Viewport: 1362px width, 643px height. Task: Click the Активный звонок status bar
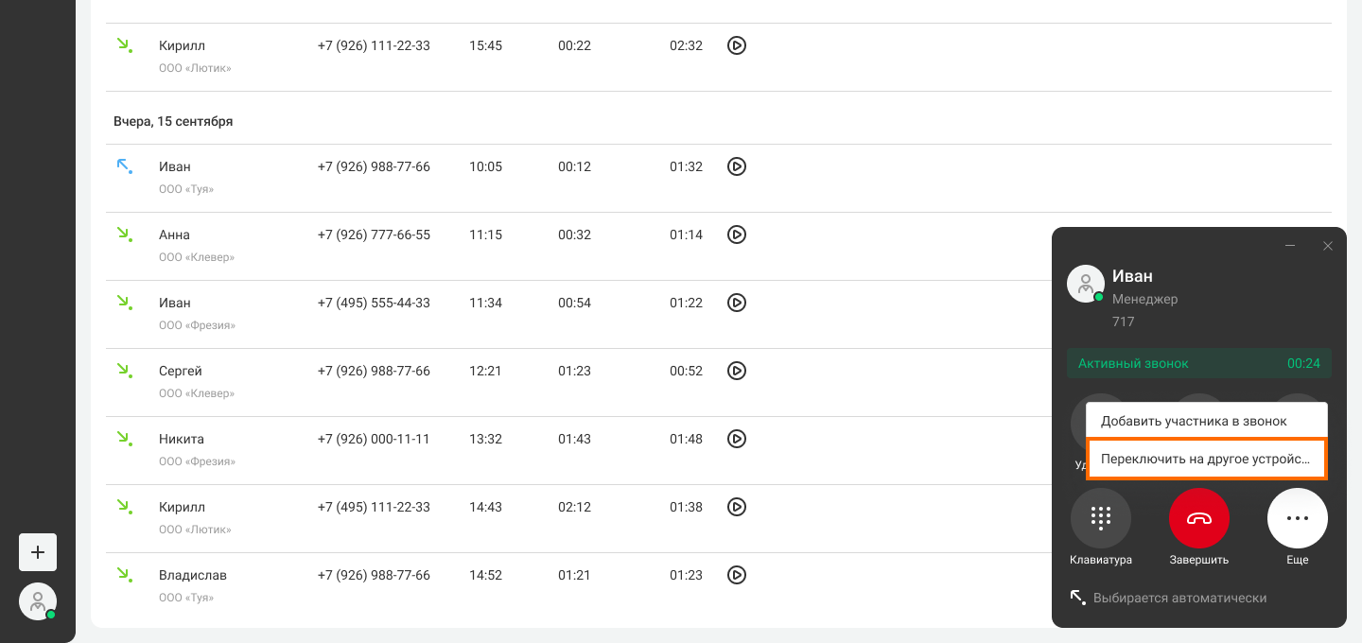click(x=1199, y=363)
